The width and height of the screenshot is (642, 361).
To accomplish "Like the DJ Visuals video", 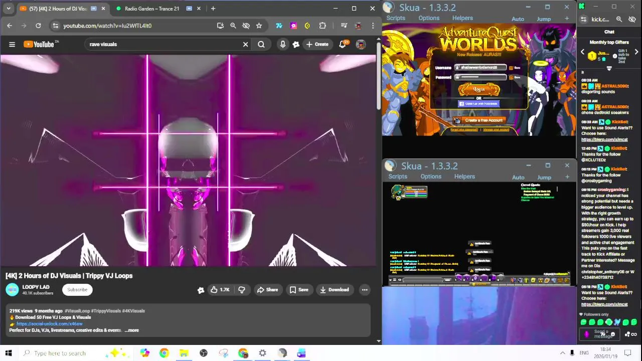I will [220, 289].
